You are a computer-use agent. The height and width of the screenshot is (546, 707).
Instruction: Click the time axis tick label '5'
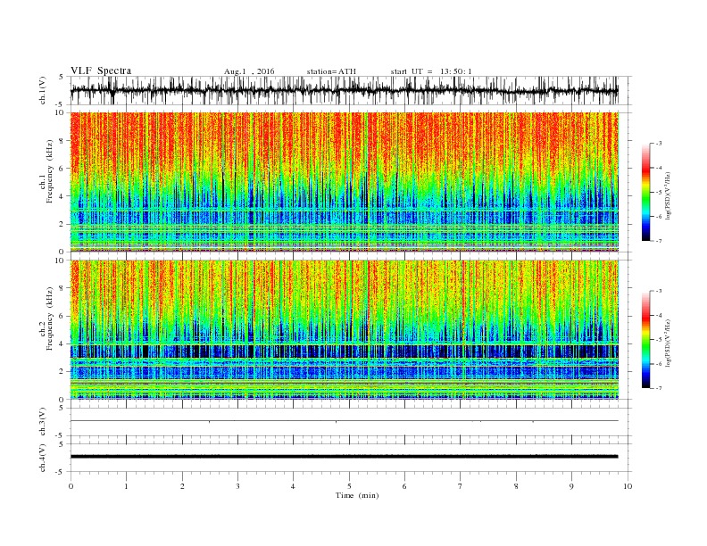[349, 486]
